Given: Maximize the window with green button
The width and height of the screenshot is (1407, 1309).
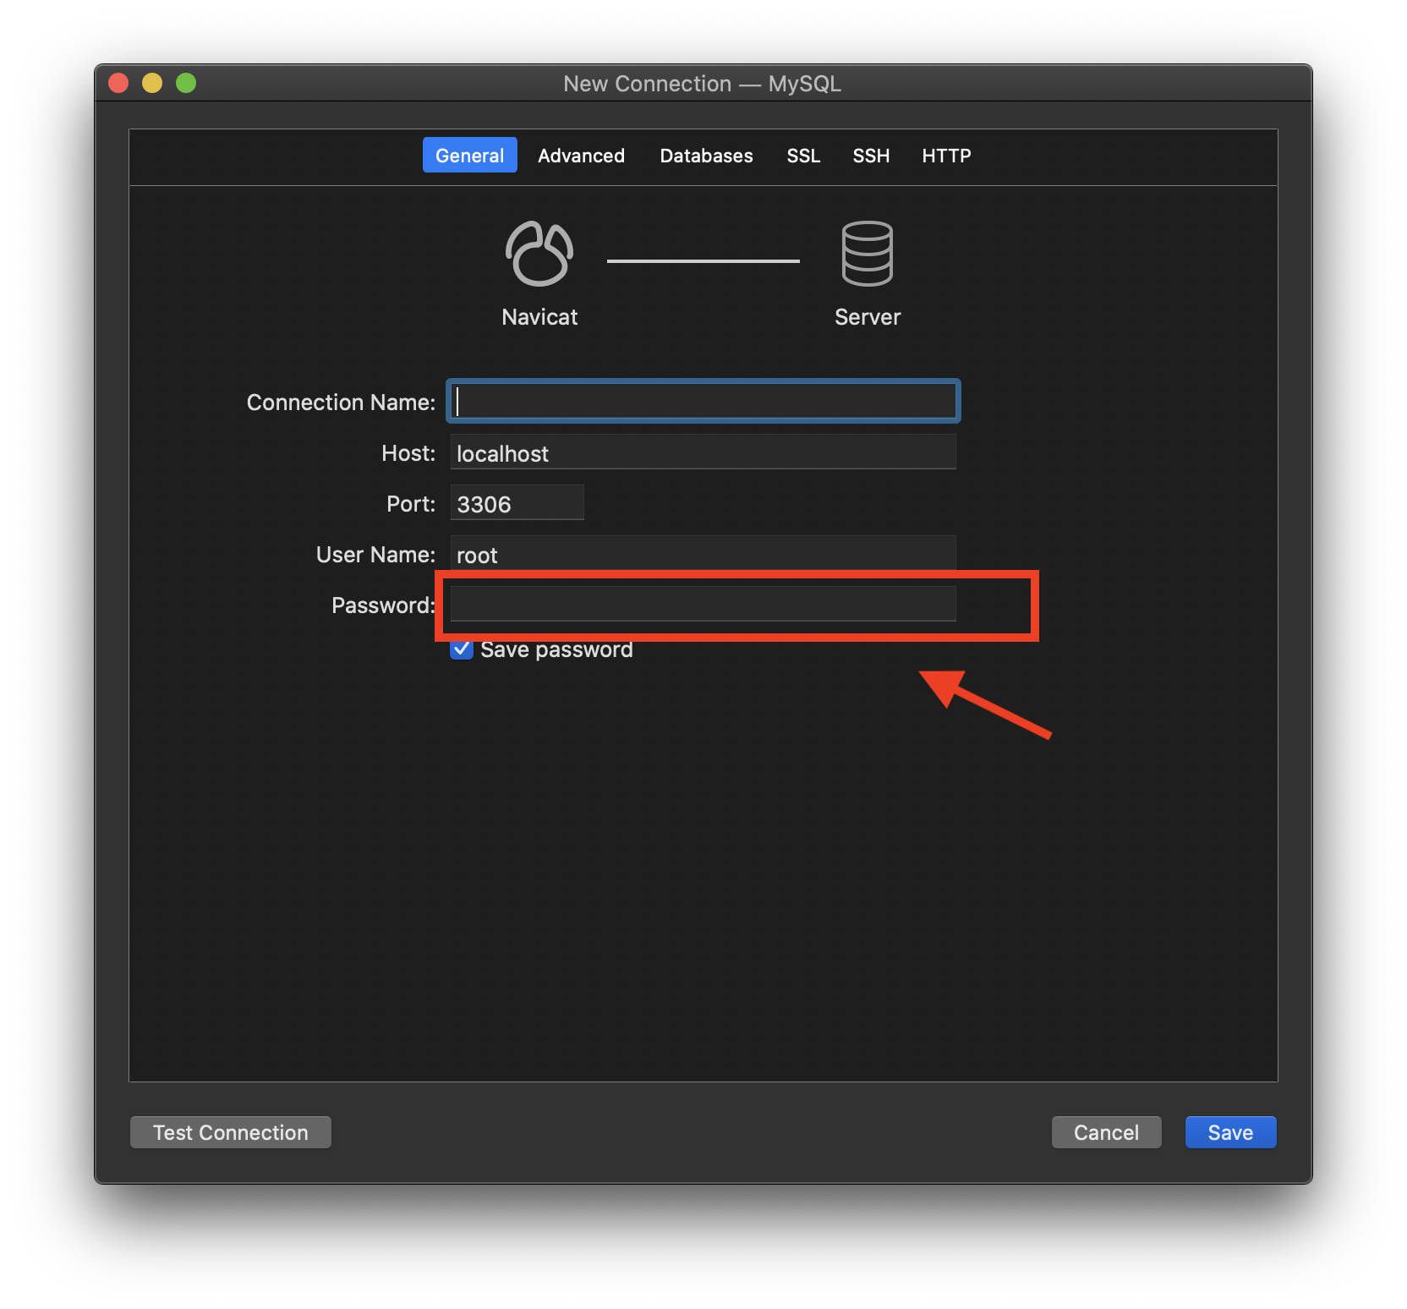Looking at the screenshot, I should 186,83.
